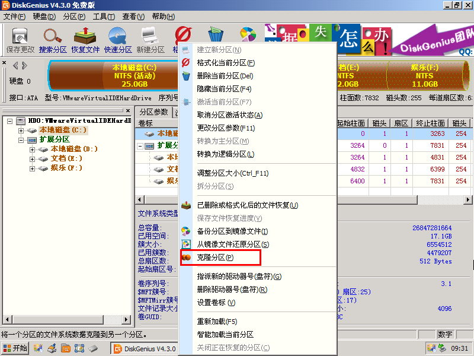Click the trash icon beside 删除当前分区
Screen dimensions: 474x356
click(x=186, y=76)
